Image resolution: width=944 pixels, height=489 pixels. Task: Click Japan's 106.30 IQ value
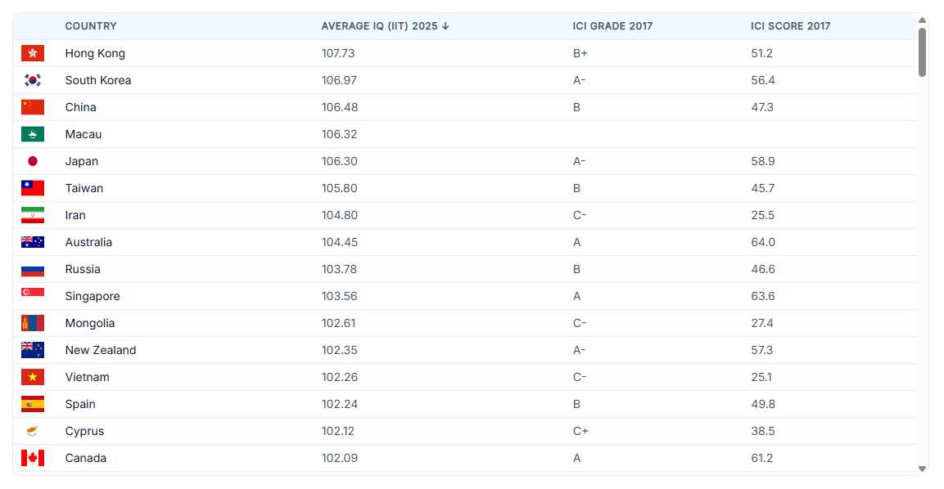[x=340, y=161]
